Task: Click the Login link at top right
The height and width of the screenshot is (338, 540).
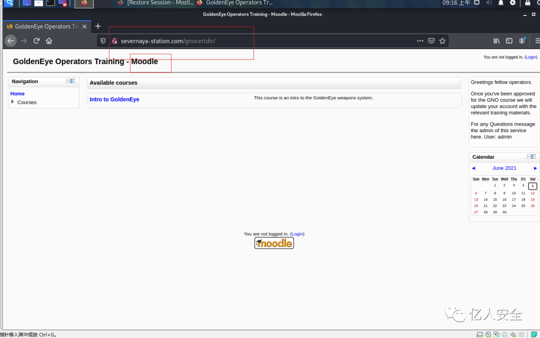Action: coord(530,57)
